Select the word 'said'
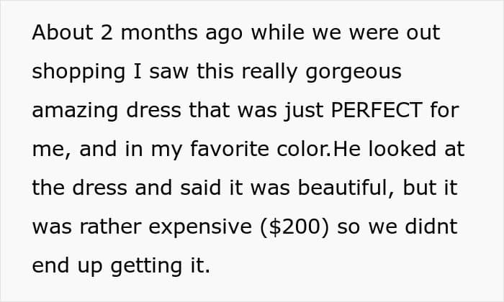 tap(201, 188)
